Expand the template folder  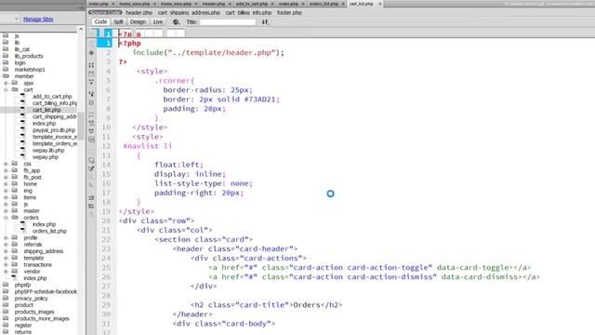[6, 258]
